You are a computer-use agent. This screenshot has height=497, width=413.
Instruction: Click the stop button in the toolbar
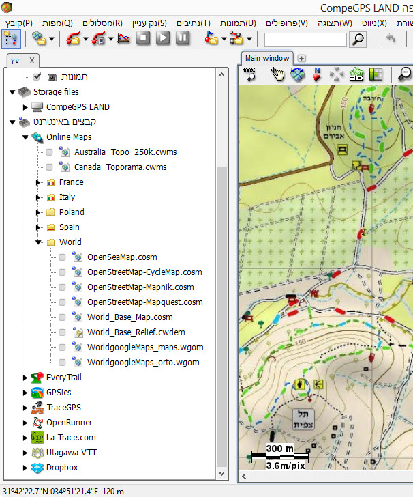coord(143,38)
